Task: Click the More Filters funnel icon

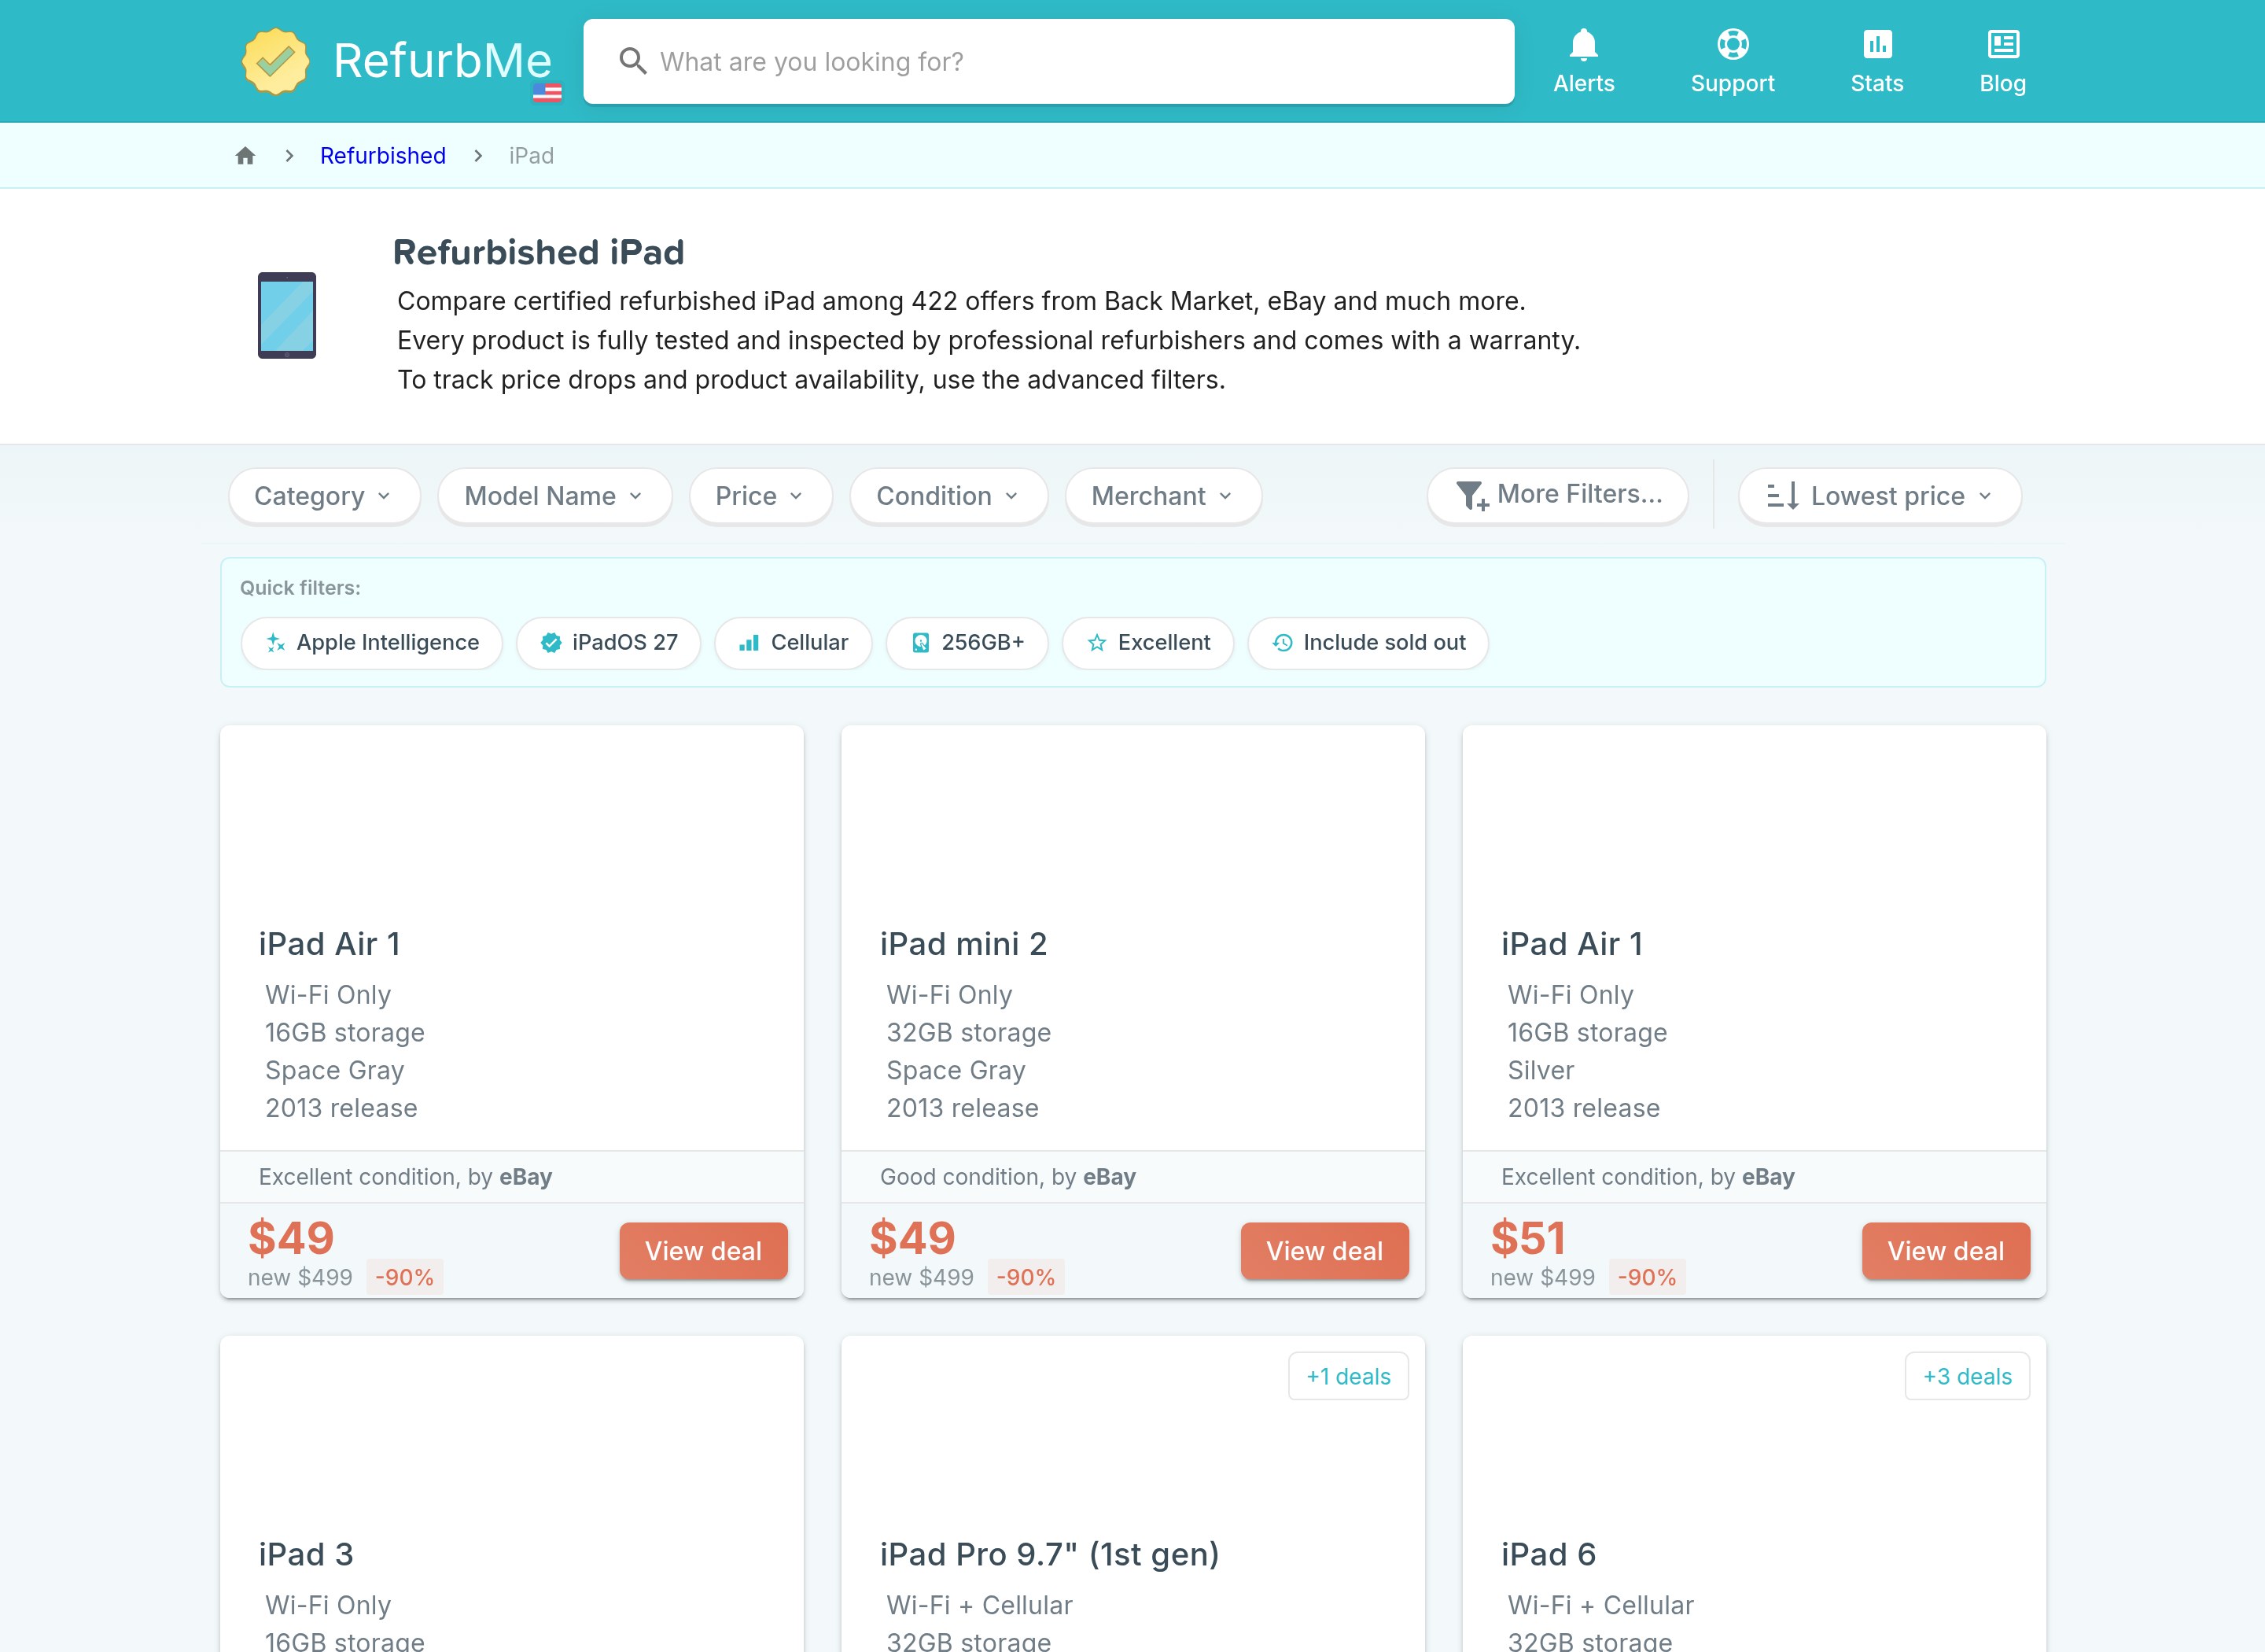Action: 1471,495
